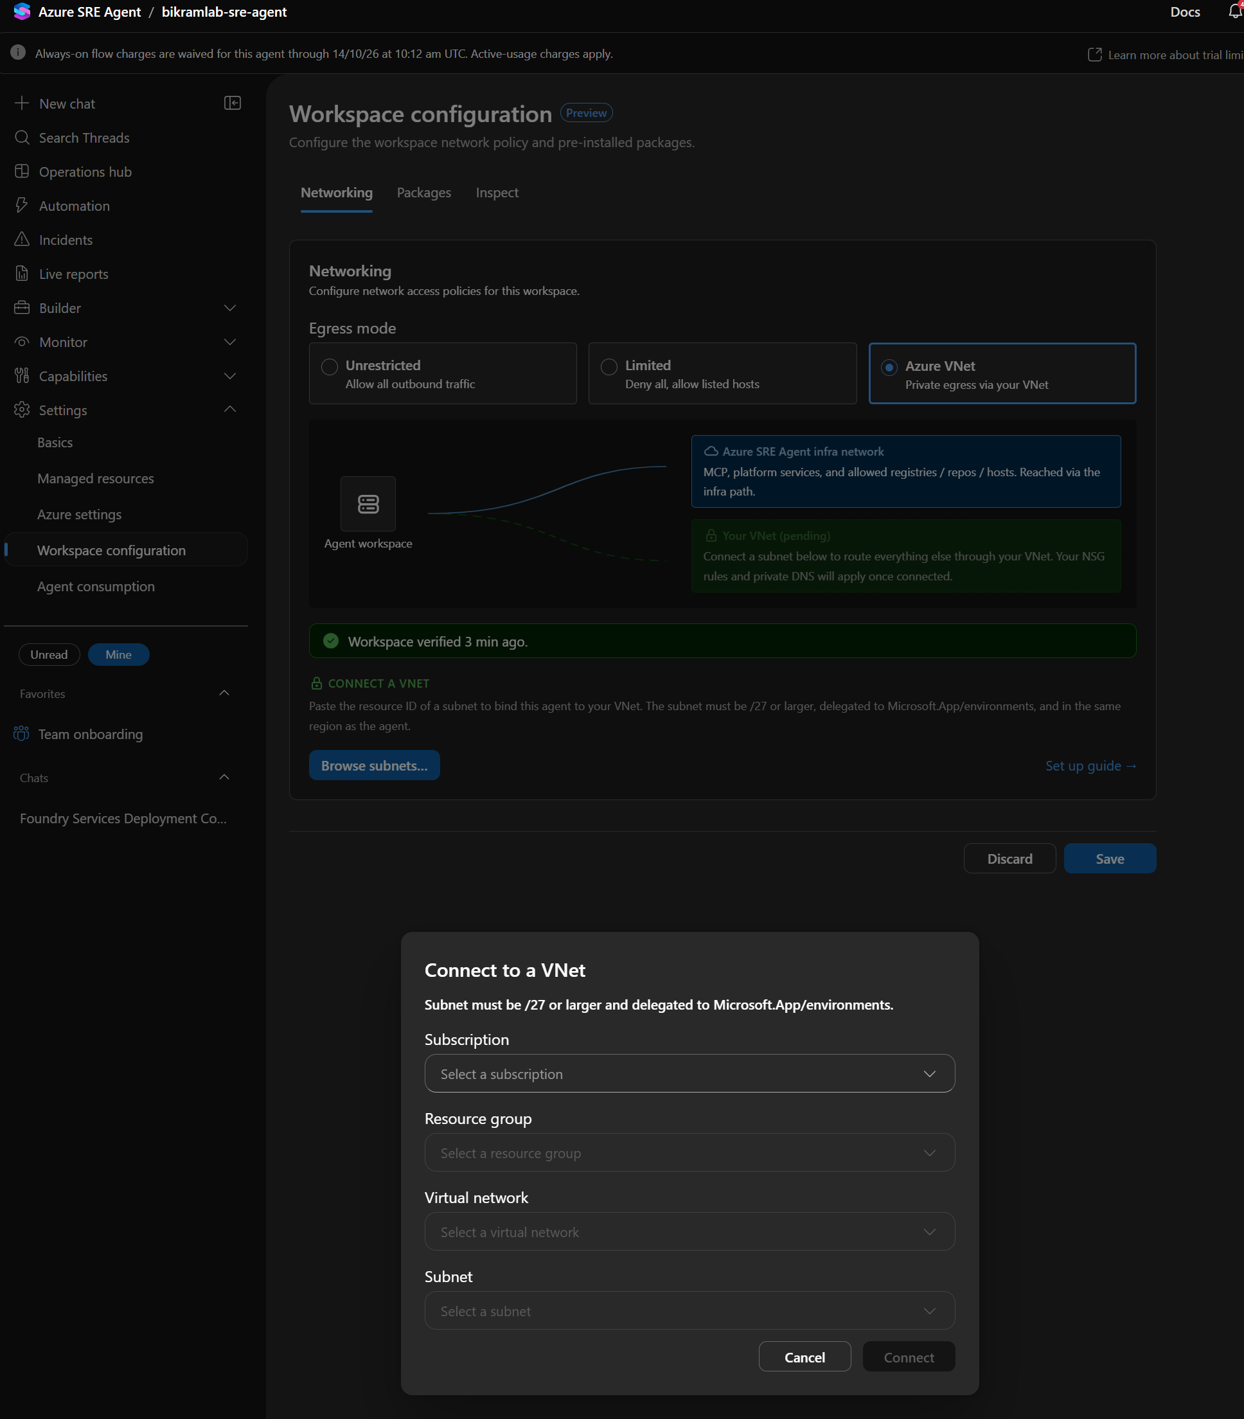Switch to the Packages tab
This screenshot has width=1244, height=1419.
[423, 192]
